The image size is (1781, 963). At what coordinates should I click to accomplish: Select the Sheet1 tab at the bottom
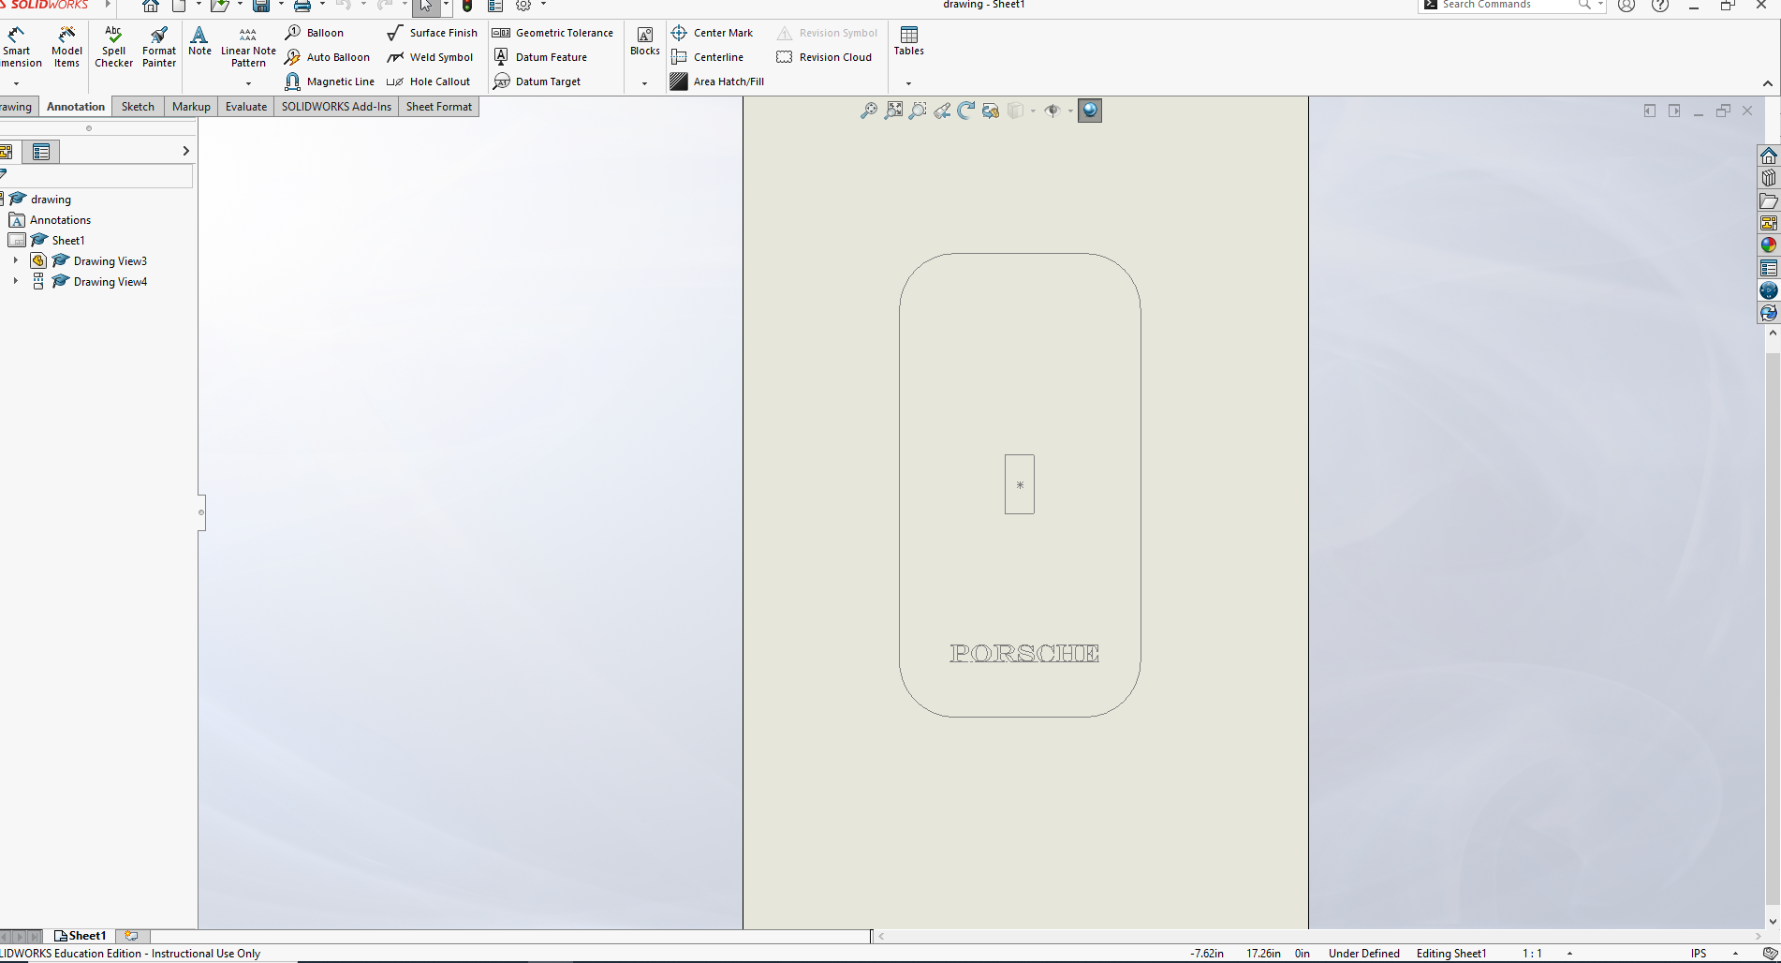(81, 936)
